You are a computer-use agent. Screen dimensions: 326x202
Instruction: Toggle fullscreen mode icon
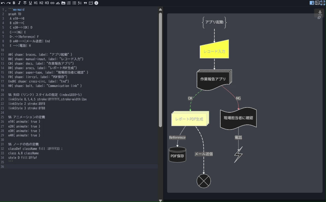point(323,3)
